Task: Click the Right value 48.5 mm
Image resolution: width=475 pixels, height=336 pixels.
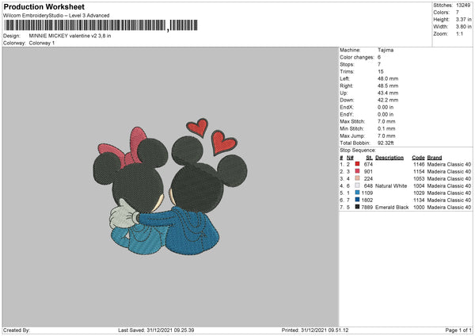Action: [388, 86]
